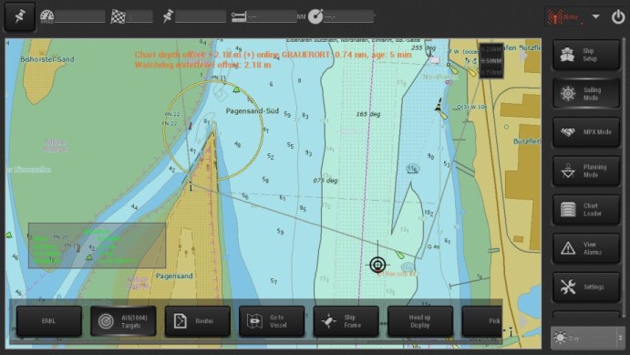Open Ship Setup panel
The width and height of the screenshot is (630, 355).
(x=586, y=55)
